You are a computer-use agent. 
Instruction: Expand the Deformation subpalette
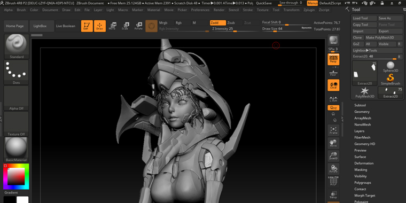[364, 163]
